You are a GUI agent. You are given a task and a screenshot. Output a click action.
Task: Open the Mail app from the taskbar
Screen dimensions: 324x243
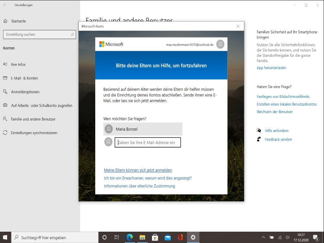168,237
